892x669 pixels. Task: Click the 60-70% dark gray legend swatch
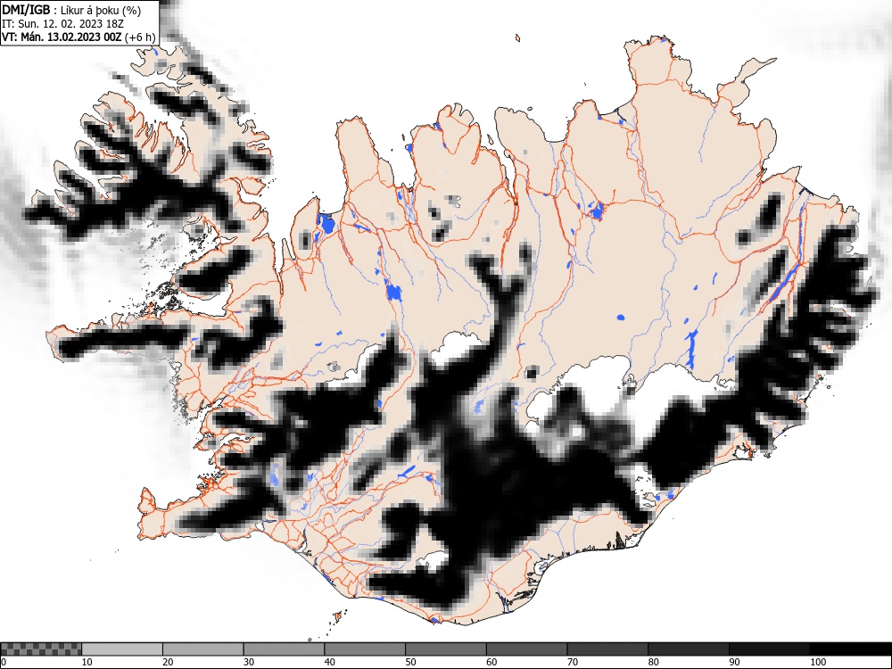tap(526, 649)
